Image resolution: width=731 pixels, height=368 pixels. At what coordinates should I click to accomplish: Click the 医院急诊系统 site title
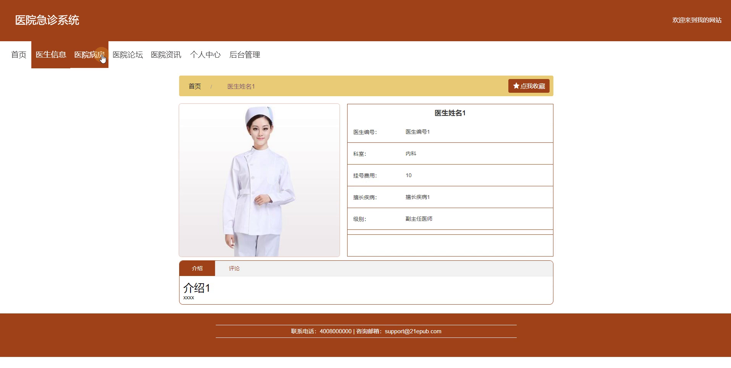click(47, 20)
